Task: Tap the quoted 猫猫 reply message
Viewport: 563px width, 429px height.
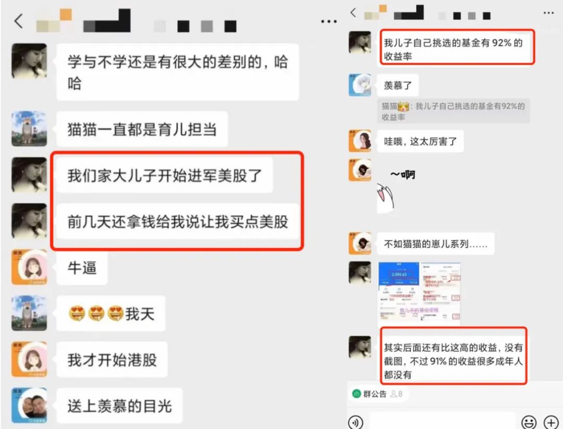Action: click(454, 111)
